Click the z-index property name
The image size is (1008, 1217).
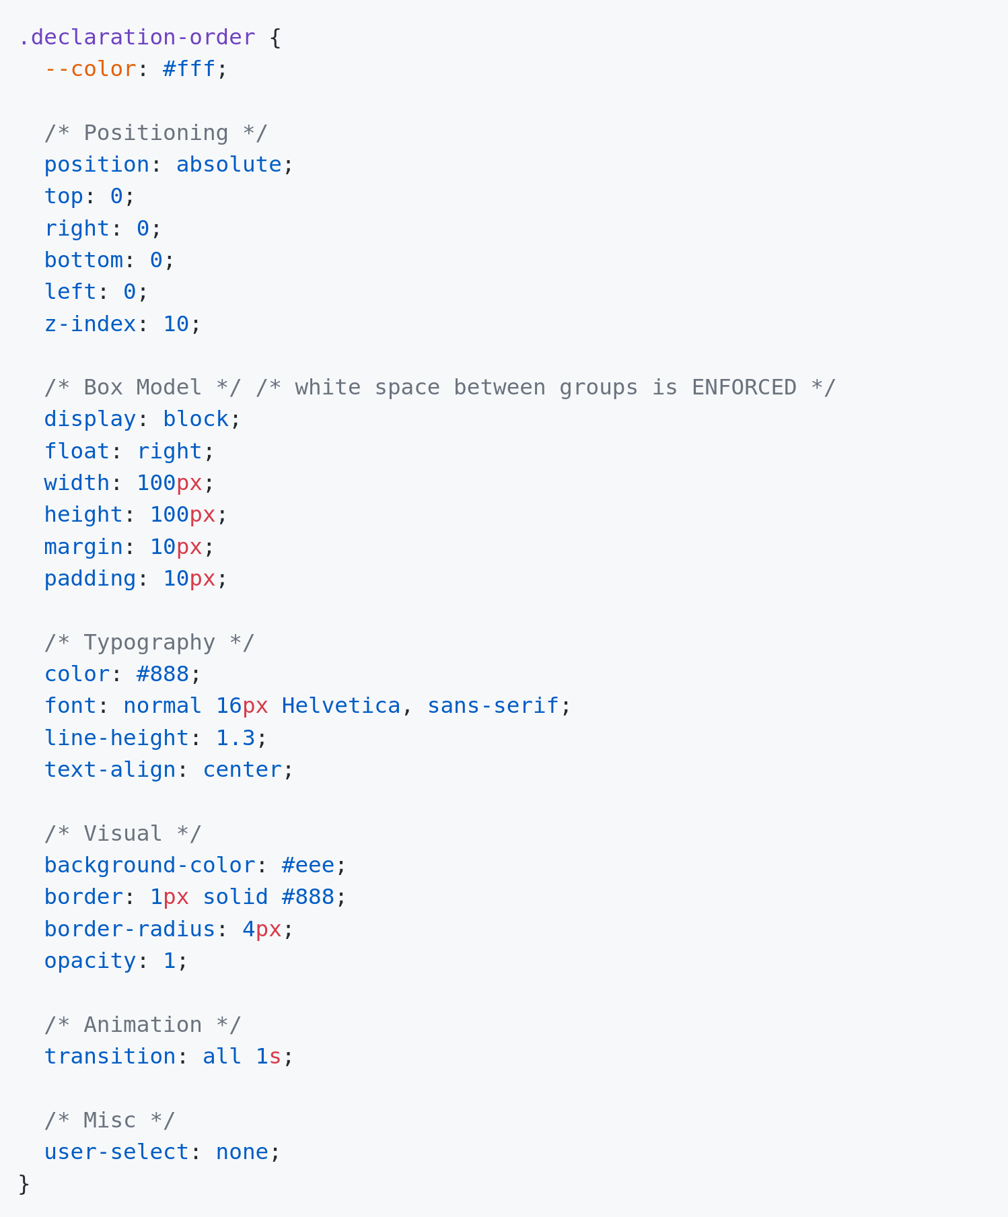[x=90, y=324]
